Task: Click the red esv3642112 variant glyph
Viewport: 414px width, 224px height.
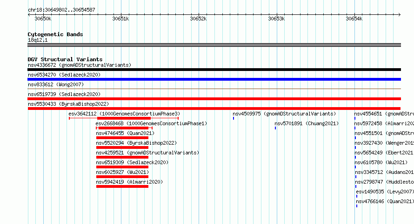Action: pyautogui.click(x=124, y=118)
